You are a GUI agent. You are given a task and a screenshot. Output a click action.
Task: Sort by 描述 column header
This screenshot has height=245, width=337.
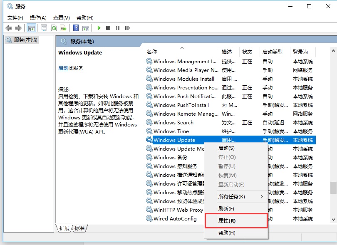click(x=229, y=52)
